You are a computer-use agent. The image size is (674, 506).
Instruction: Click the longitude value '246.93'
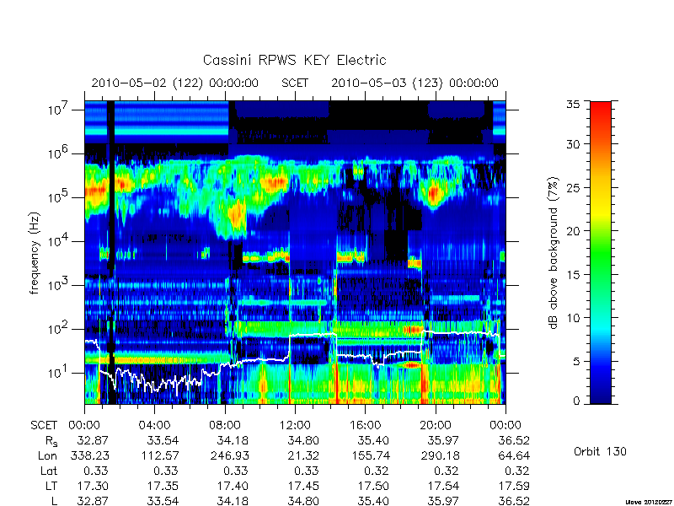[x=229, y=455]
